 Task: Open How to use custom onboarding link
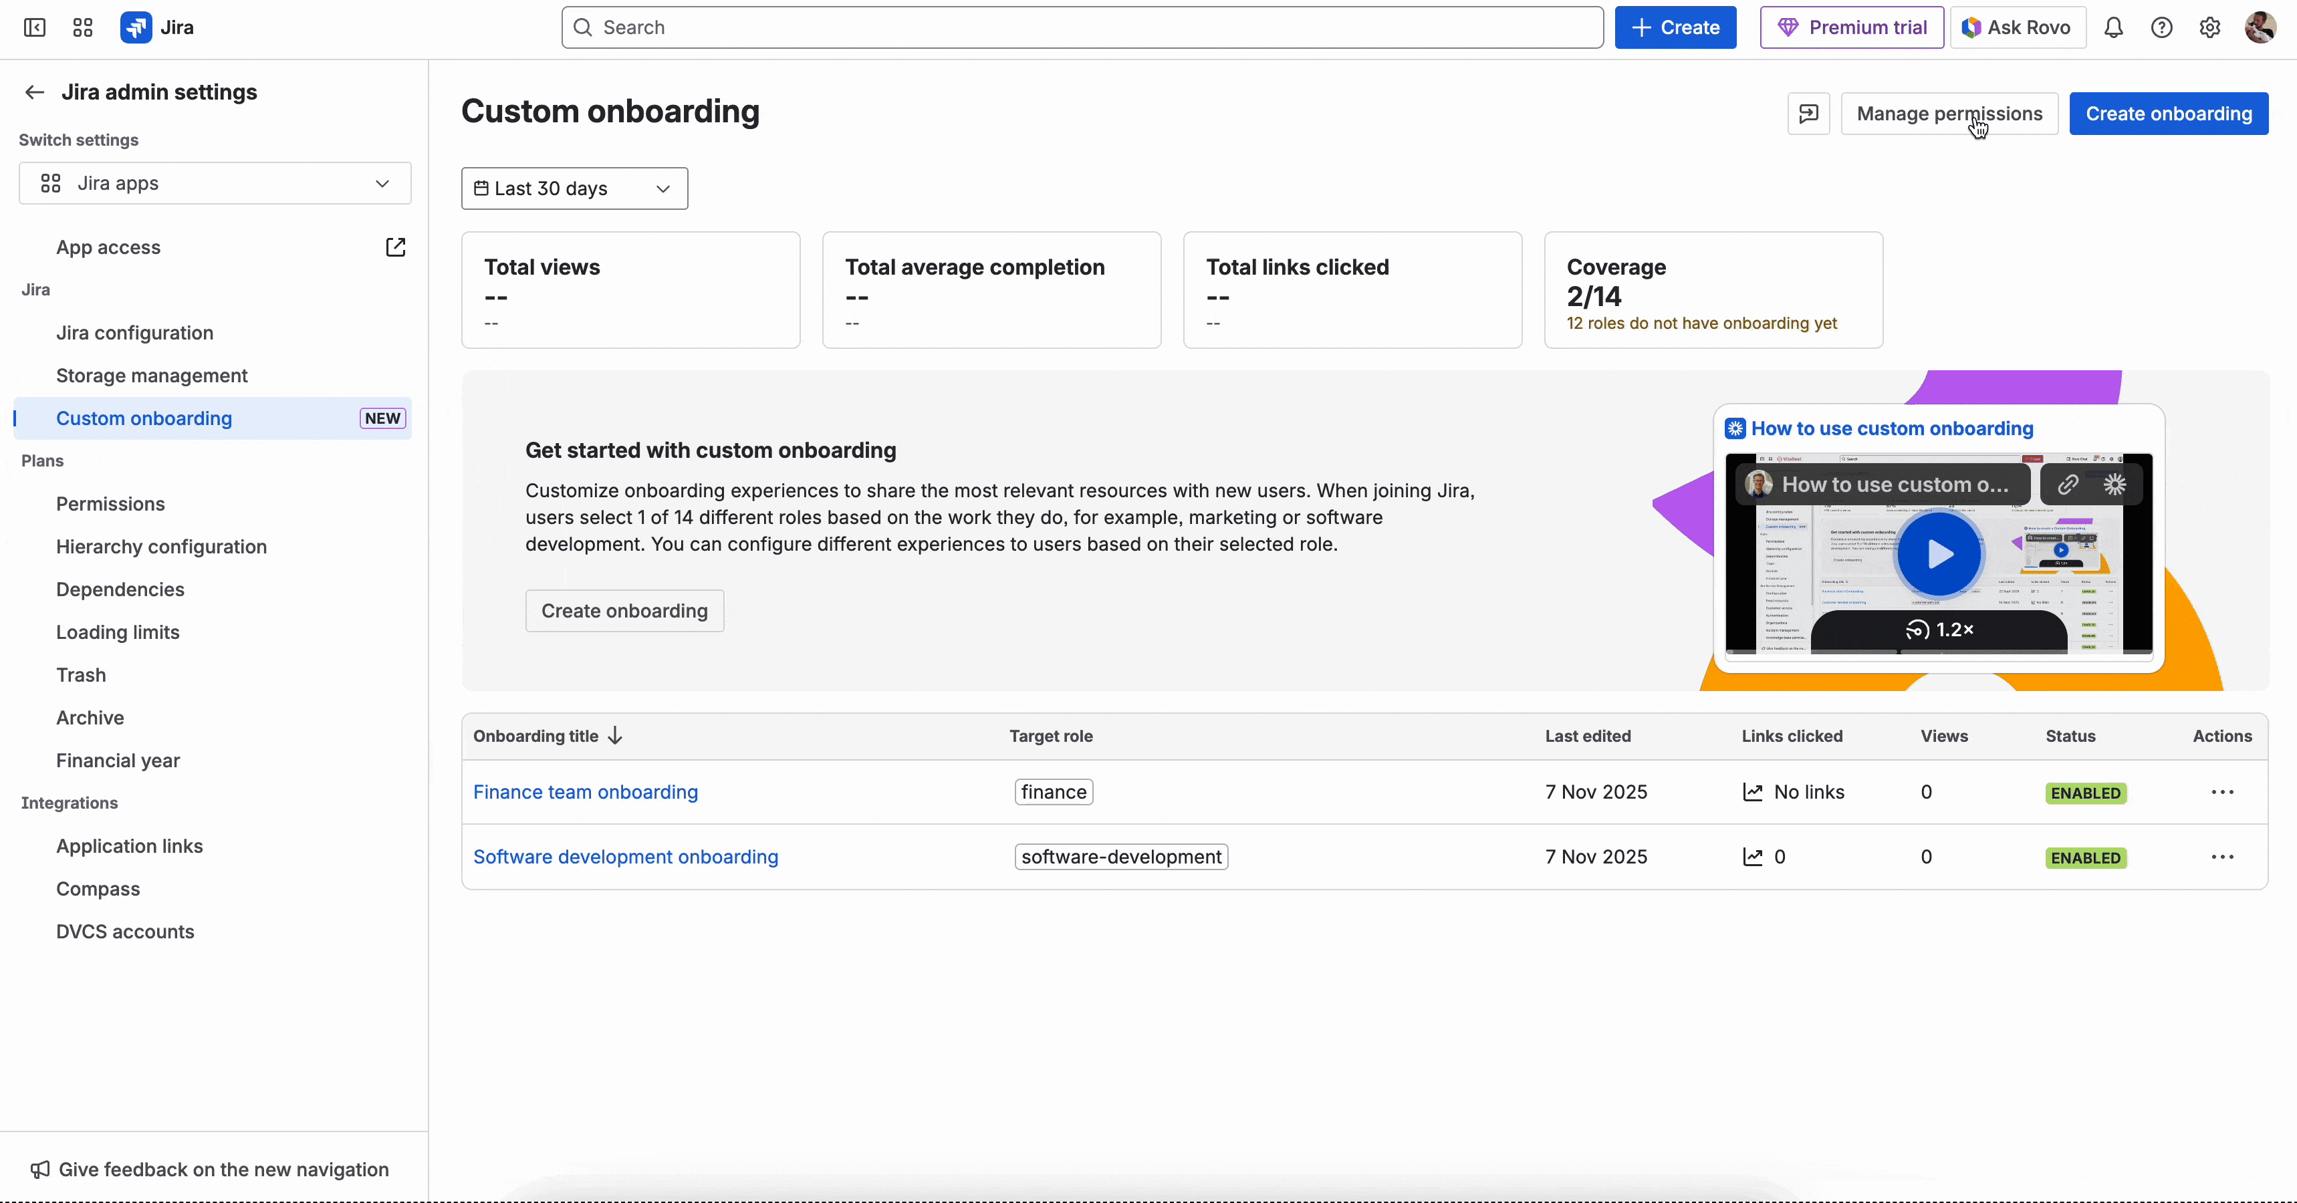pos(1892,429)
